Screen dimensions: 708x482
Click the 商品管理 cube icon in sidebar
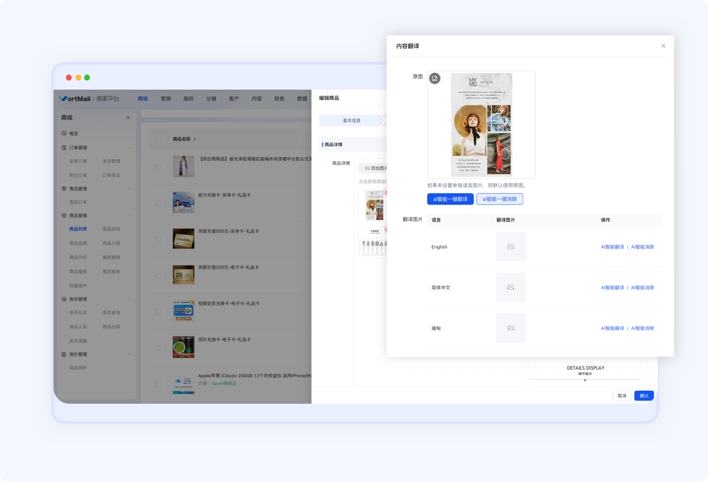coord(64,215)
